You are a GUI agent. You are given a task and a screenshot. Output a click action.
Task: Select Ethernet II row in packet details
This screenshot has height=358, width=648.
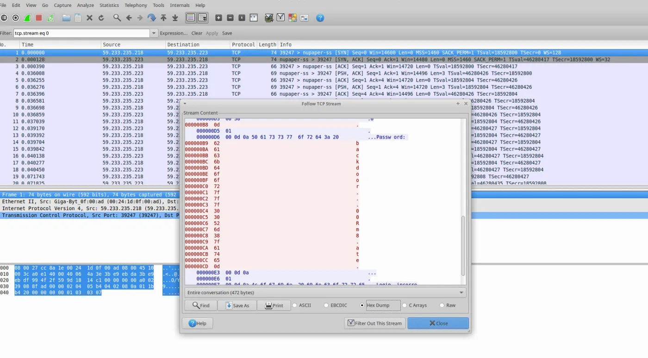pyautogui.click(x=90, y=201)
